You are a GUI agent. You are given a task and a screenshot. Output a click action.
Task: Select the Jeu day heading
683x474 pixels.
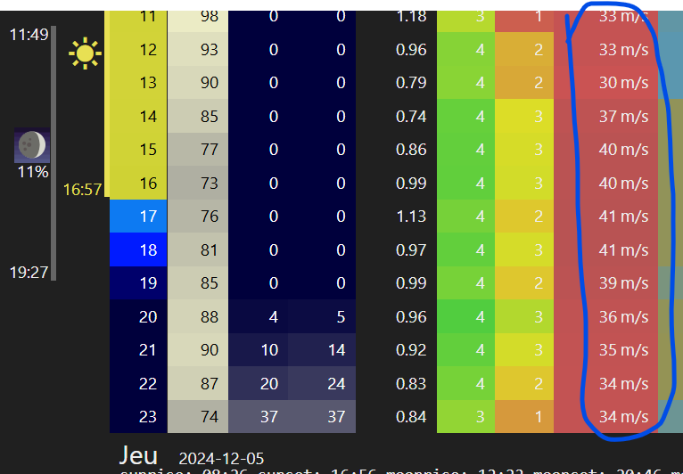click(138, 455)
